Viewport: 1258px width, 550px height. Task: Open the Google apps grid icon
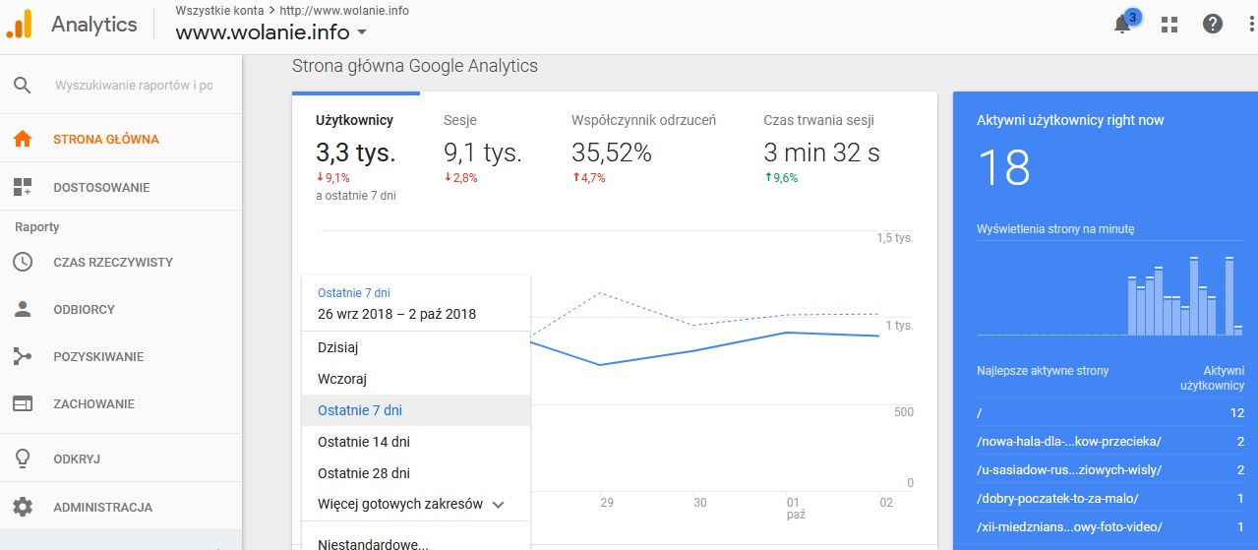1169,25
